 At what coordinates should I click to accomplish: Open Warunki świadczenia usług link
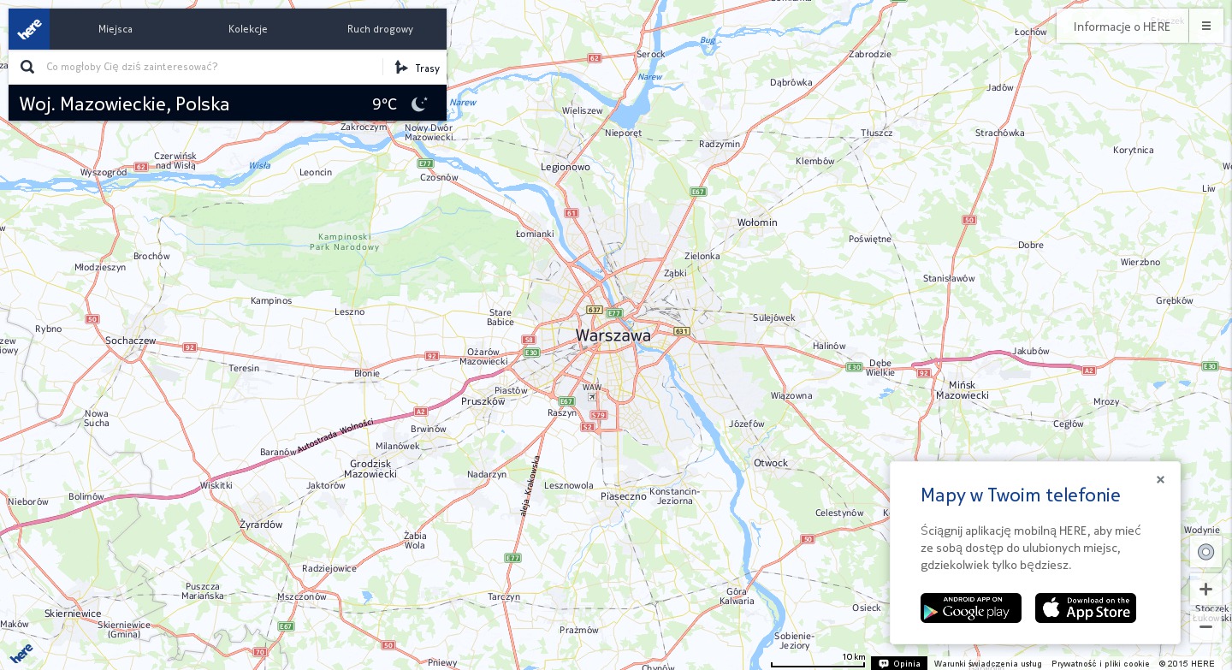[x=987, y=663]
